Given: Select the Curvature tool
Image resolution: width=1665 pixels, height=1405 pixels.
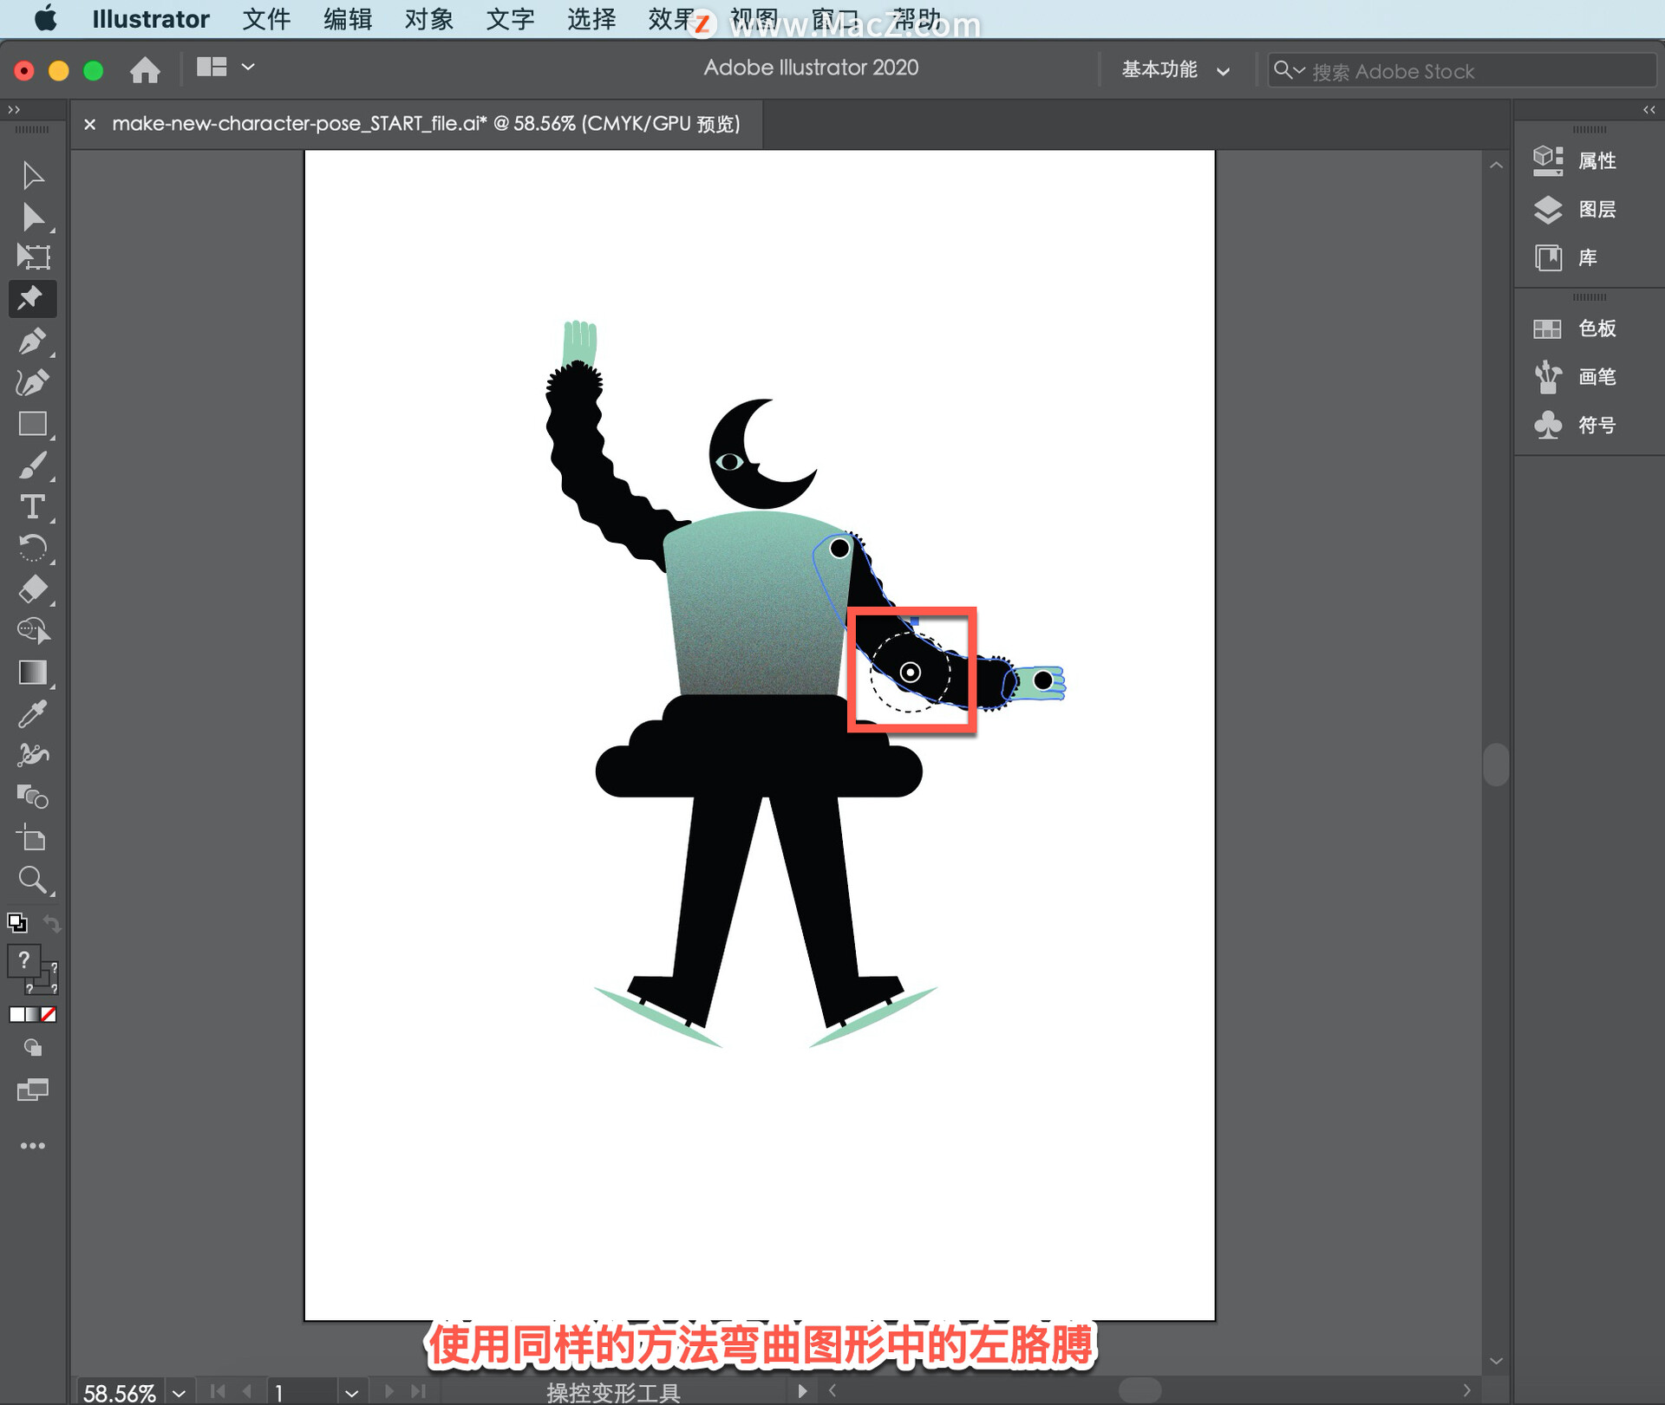Looking at the screenshot, I should (x=33, y=382).
